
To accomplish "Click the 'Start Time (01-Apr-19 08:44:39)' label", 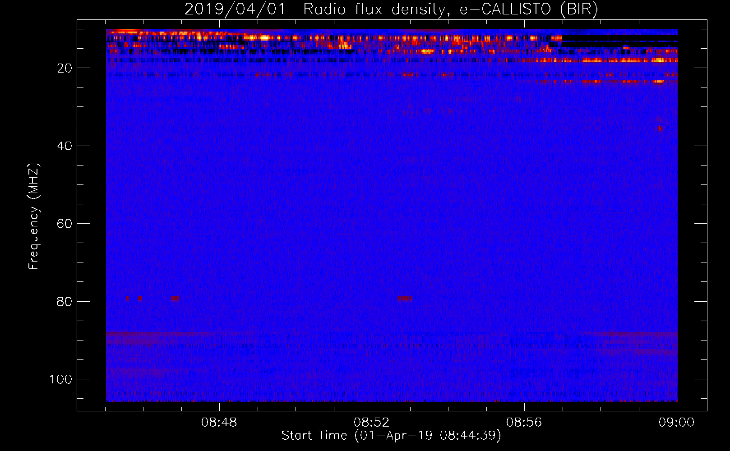I will pos(391,436).
